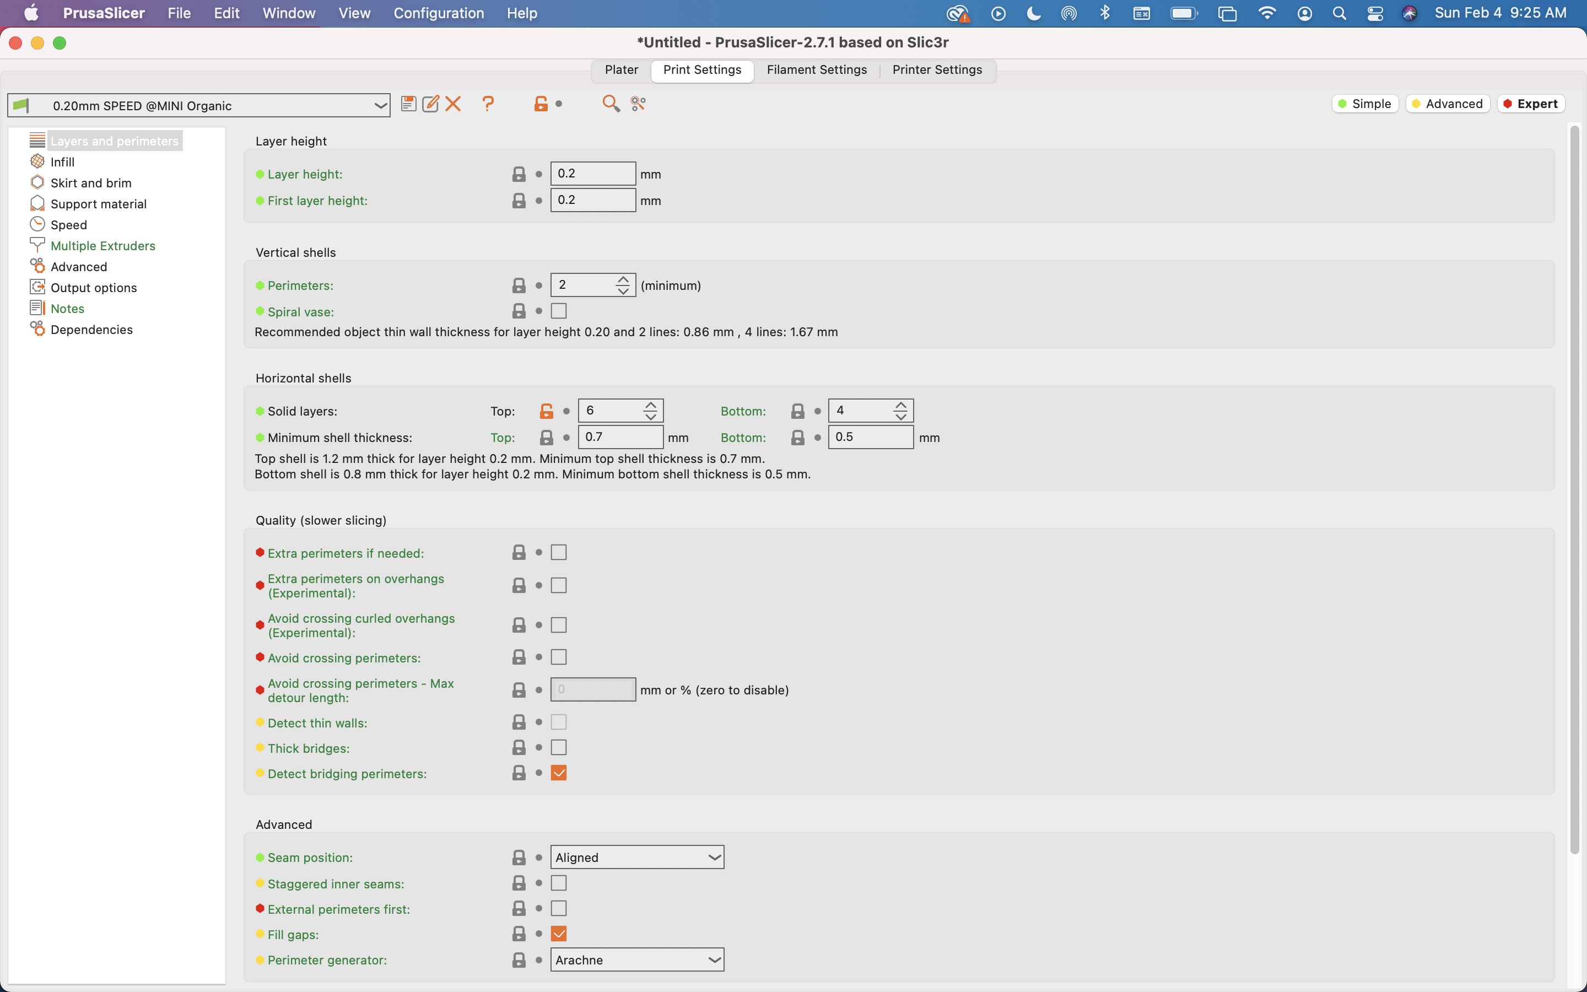
Task: Click the orange unlocked lock beside Top solid layers
Action: tap(546, 411)
